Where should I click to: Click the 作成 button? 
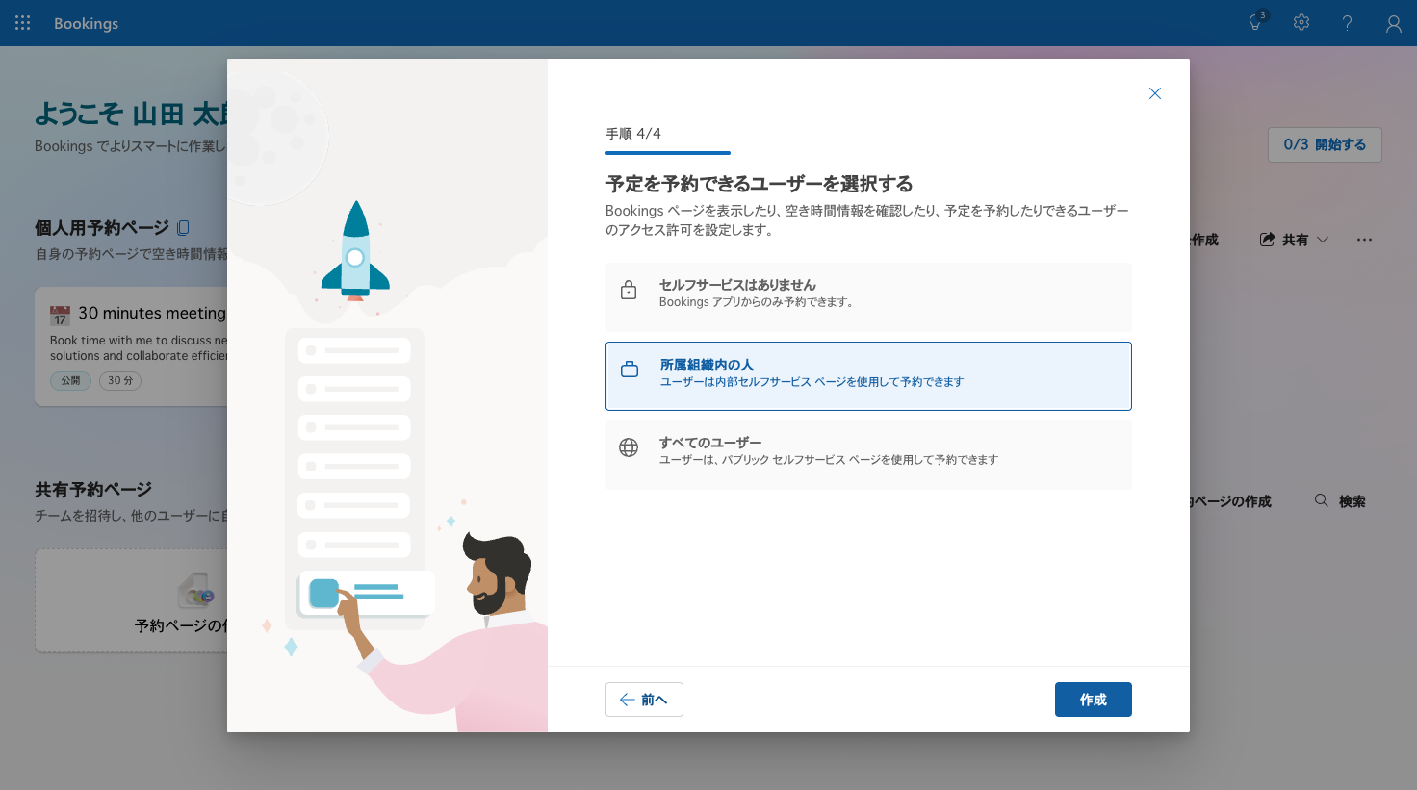1094,700
